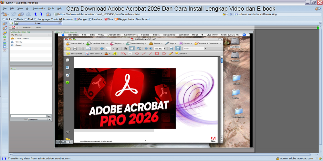The image size is (323, 161).
Task: Open the zoom percentage dropdown arrow
Action: tap(165, 49)
